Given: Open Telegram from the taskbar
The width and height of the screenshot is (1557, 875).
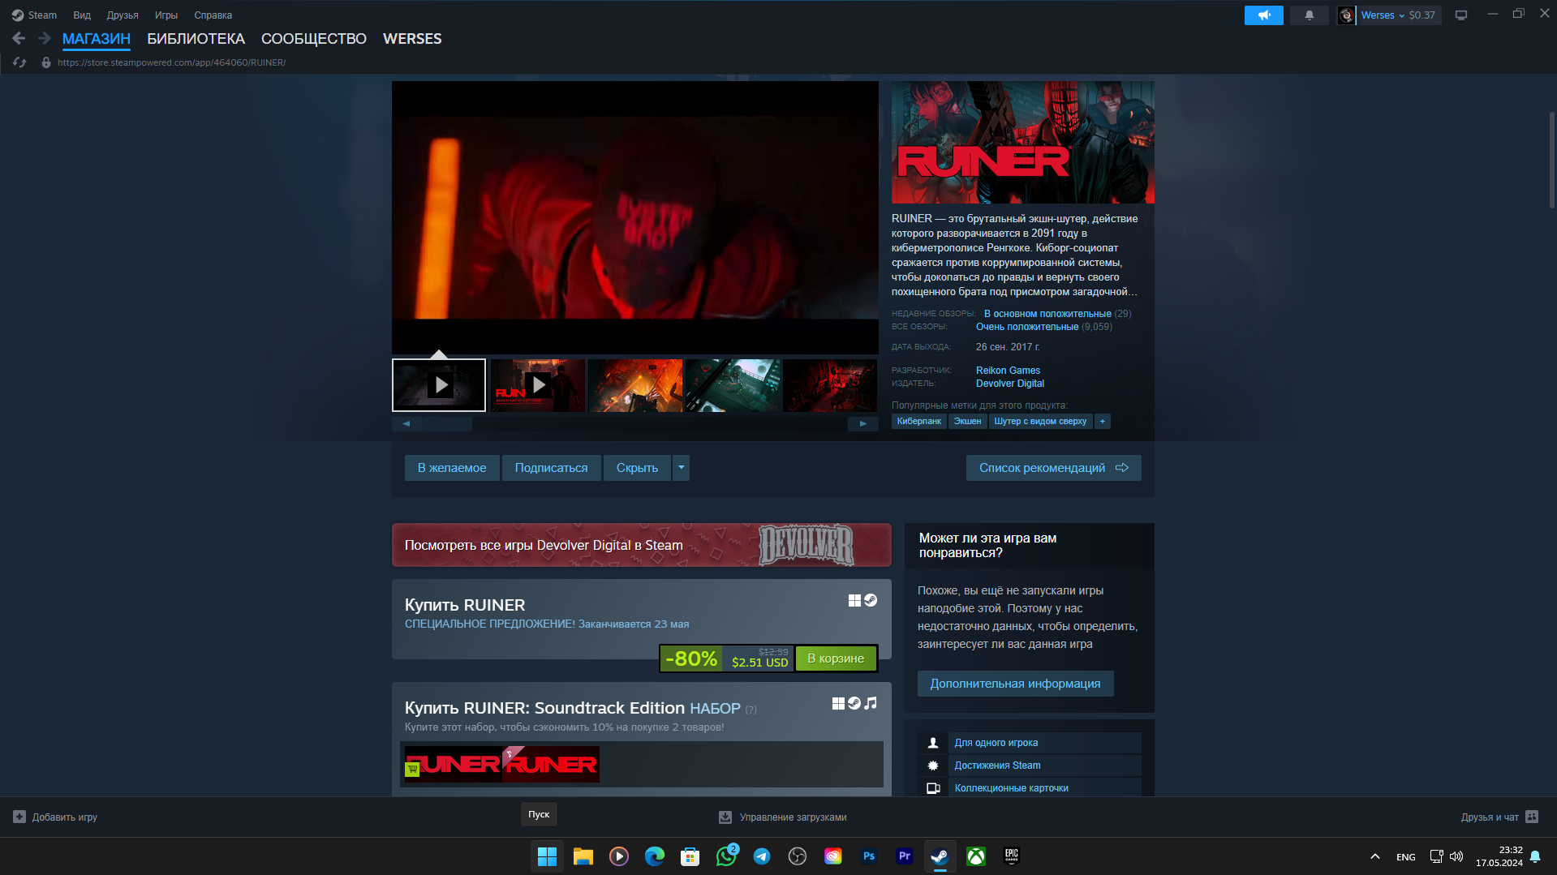Looking at the screenshot, I should coord(761,856).
